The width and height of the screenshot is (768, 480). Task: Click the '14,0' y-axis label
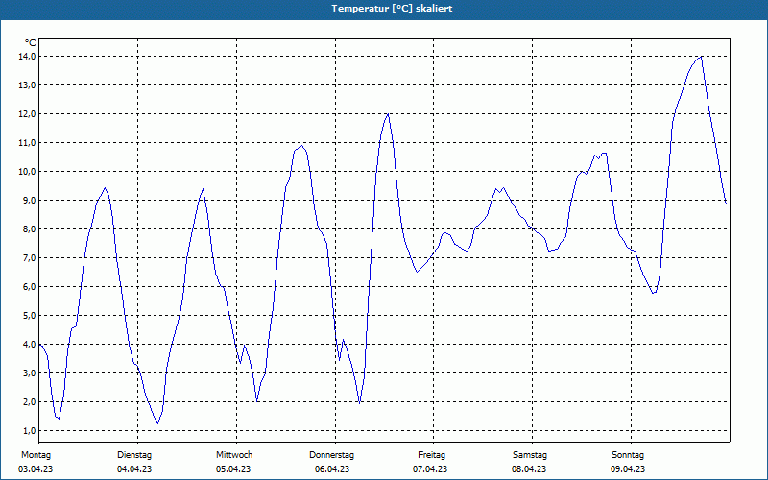(x=28, y=57)
